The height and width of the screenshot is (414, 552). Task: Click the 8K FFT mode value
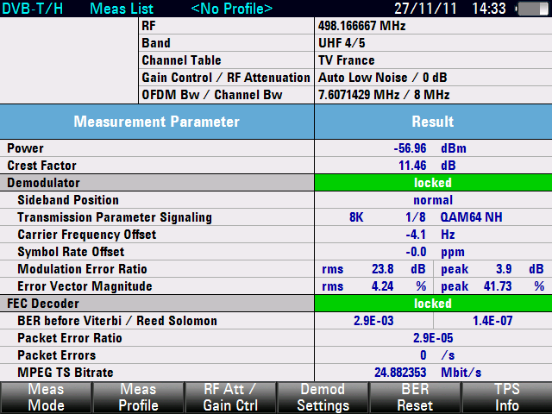point(356,217)
